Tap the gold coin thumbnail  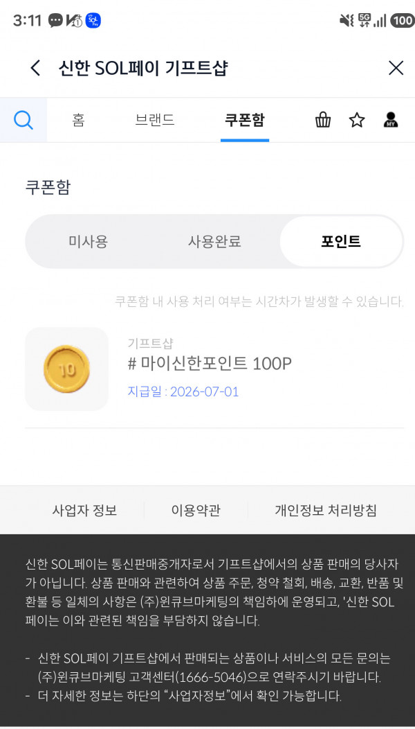coord(67,369)
